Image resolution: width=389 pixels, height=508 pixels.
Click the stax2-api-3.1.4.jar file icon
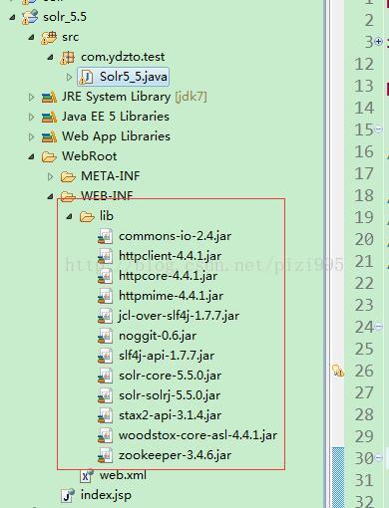point(105,415)
